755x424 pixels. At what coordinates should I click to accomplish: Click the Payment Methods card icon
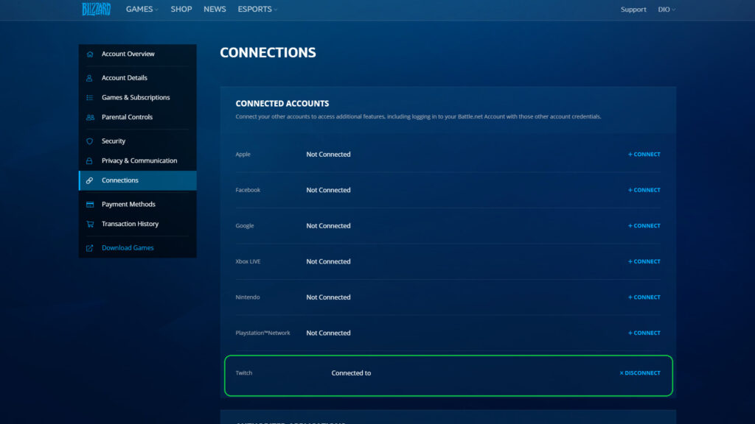coord(89,204)
